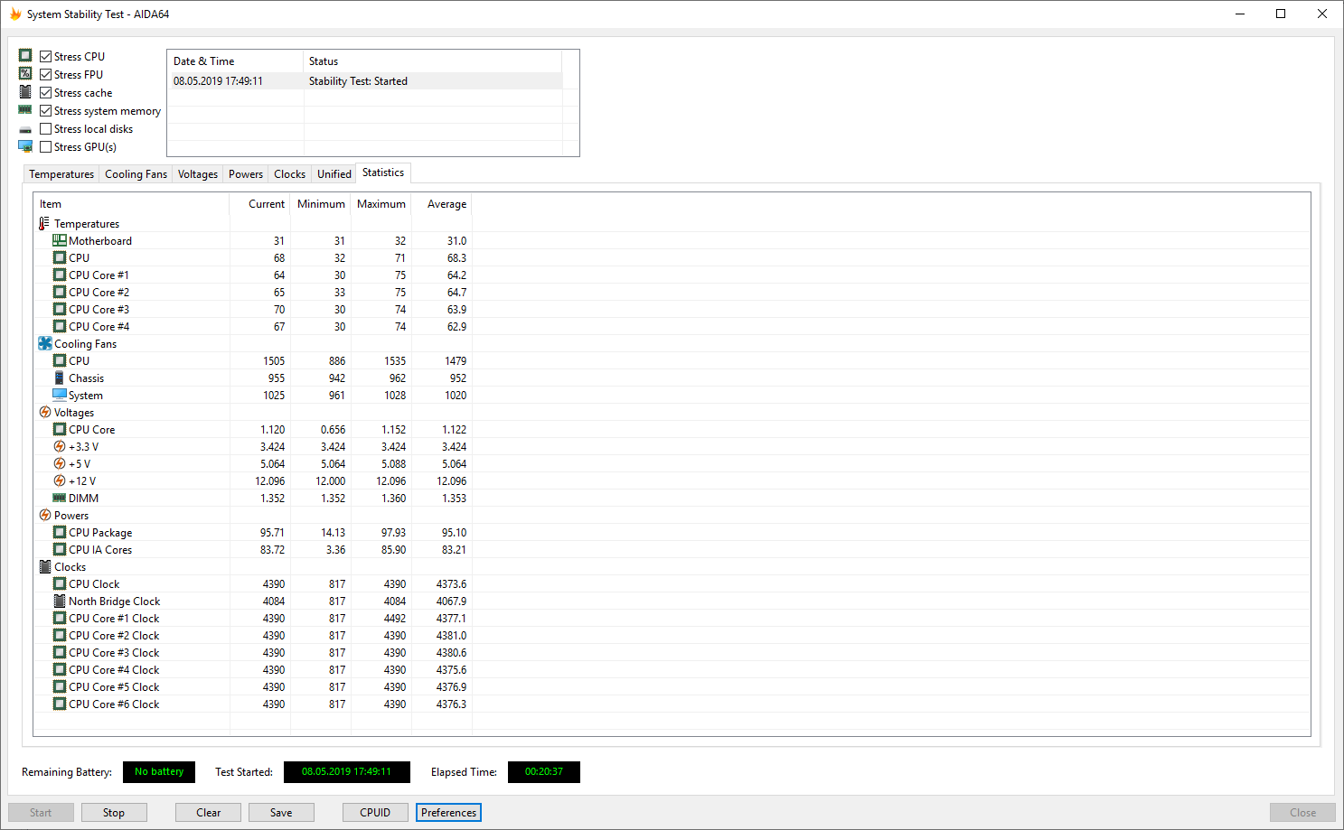Screen dimensions: 1344x830
Task: Click the CPU Package row icon
Action: tap(60, 533)
